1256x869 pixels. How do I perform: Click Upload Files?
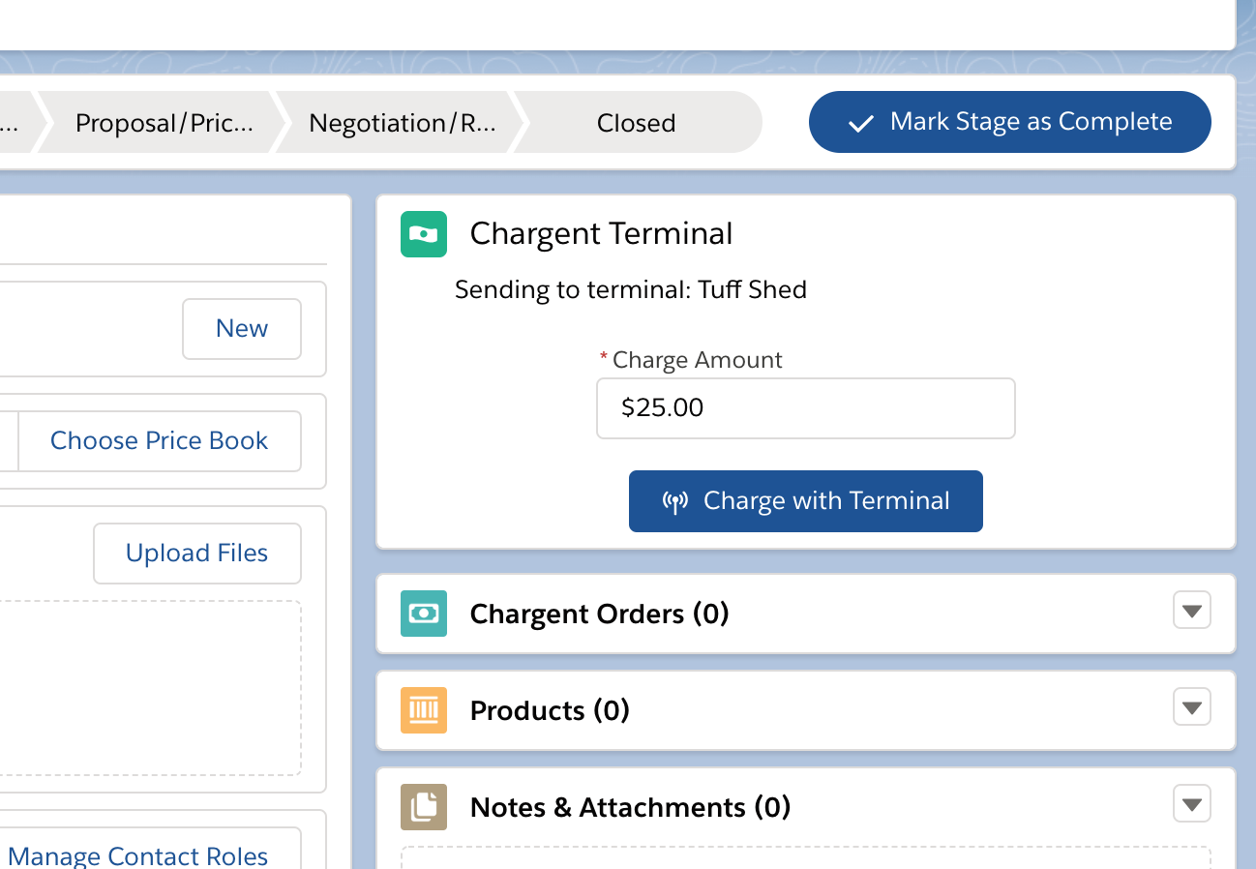196,553
